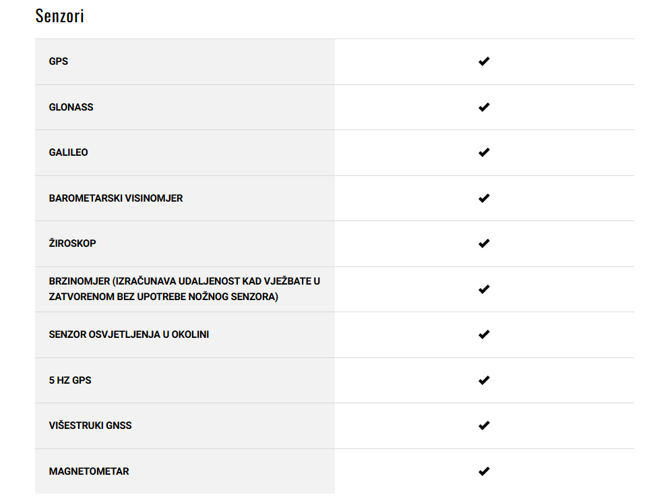Image resolution: width=655 pixels, height=497 pixels.
Task: Click the Brzinomjer row checkmark
Action: [x=484, y=289]
